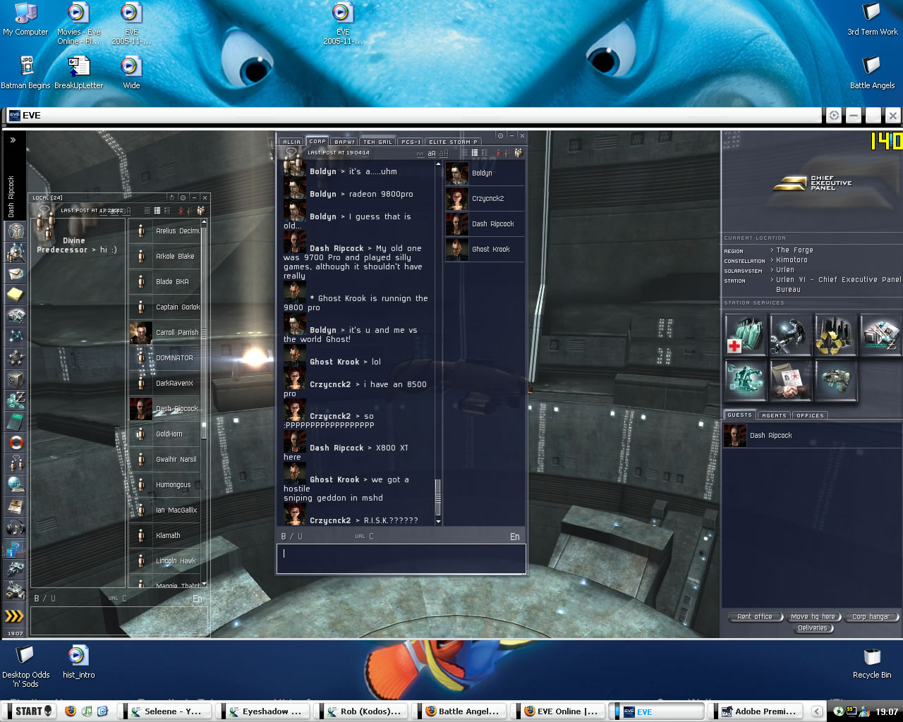Toggle the En language button in Corp chat

tap(515, 537)
